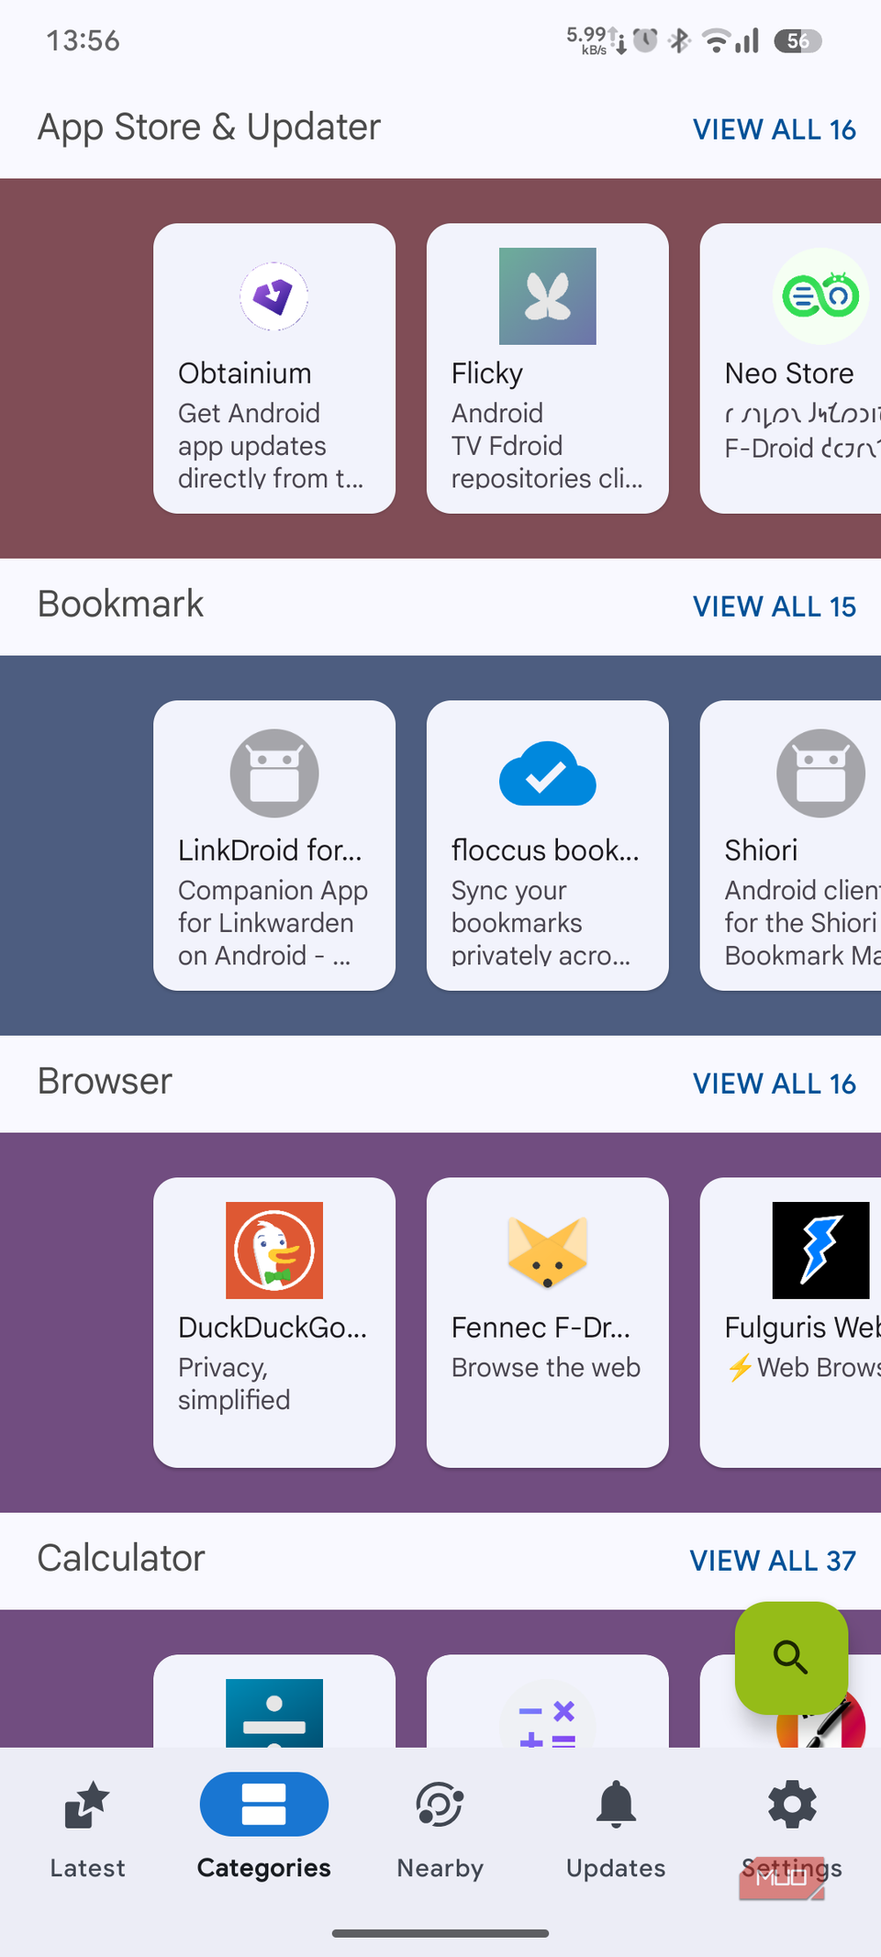Tap the Obtainium app icon

(x=273, y=296)
